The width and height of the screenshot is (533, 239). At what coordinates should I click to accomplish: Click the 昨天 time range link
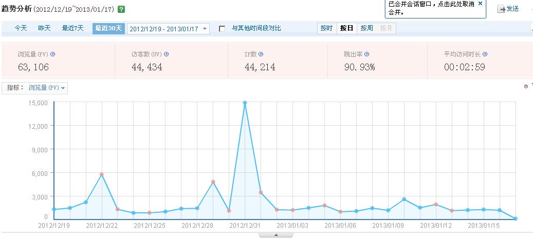(x=44, y=28)
